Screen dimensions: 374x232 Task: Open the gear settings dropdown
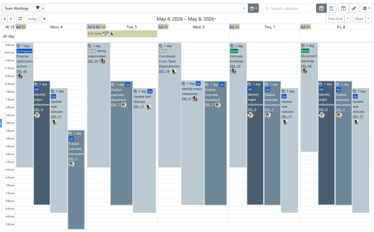point(366,8)
